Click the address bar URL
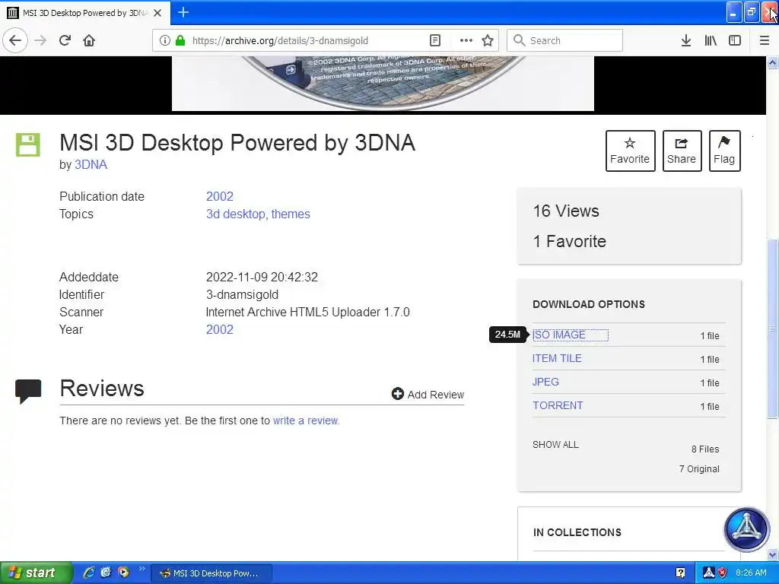 pyautogui.click(x=280, y=41)
